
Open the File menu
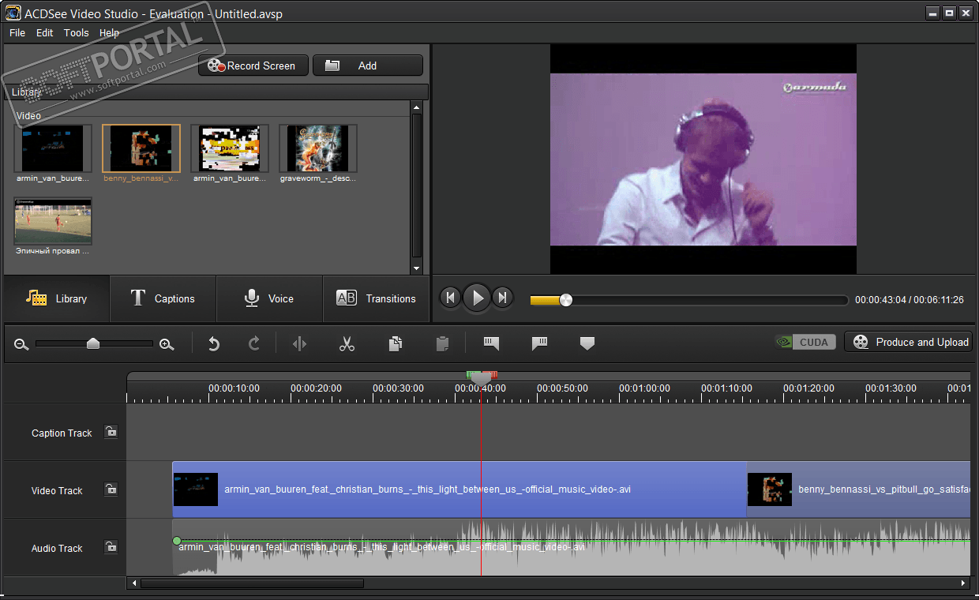(17, 32)
